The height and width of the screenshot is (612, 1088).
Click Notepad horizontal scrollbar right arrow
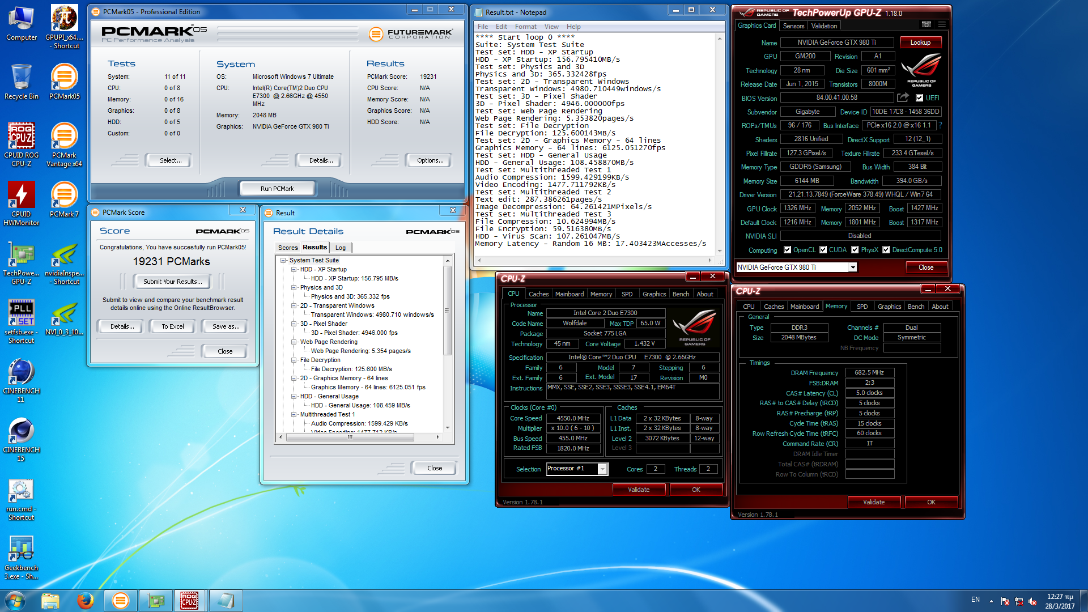(710, 261)
